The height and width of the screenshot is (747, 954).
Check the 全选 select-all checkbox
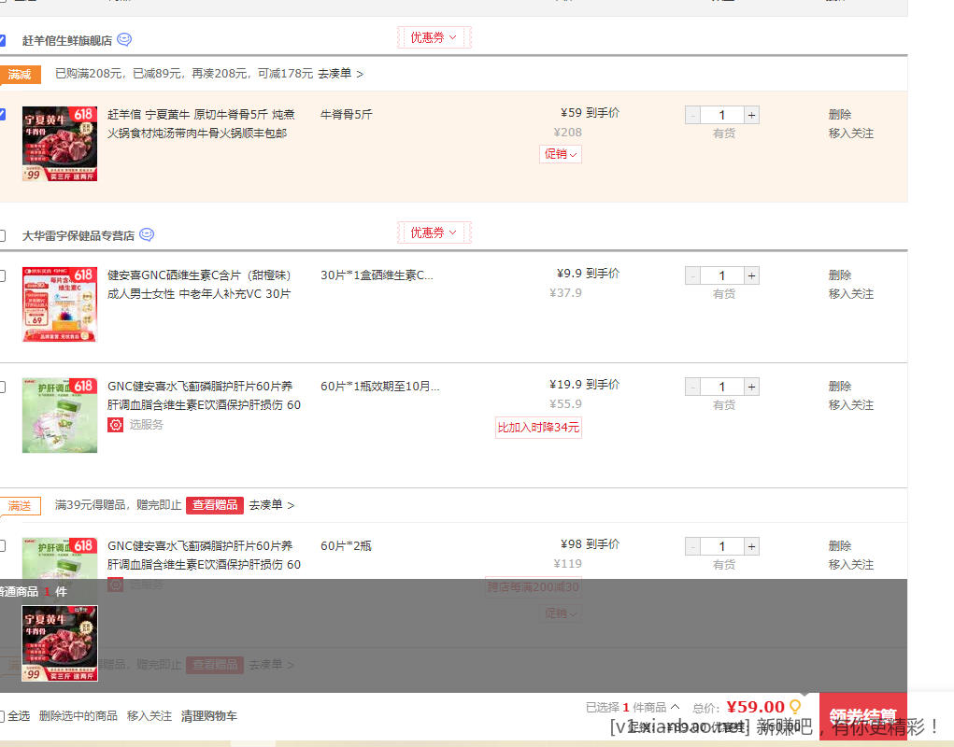point(2,716)
